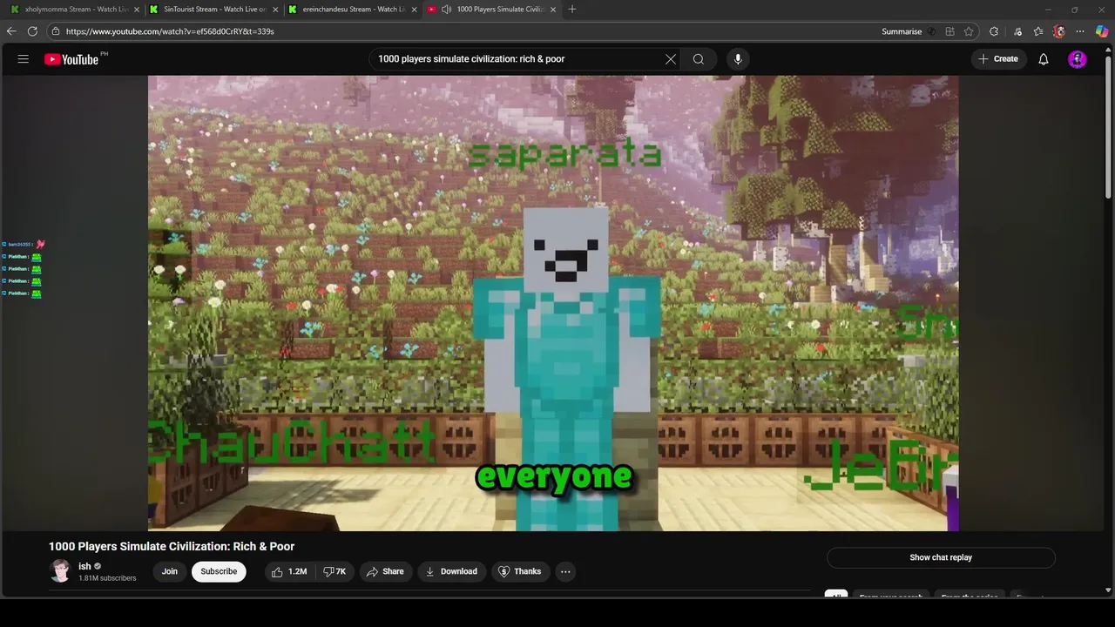This screenshot has width=1115, height=627.
Task: Open more actions ellipsis under video
Action: click(x=565, y=571)
